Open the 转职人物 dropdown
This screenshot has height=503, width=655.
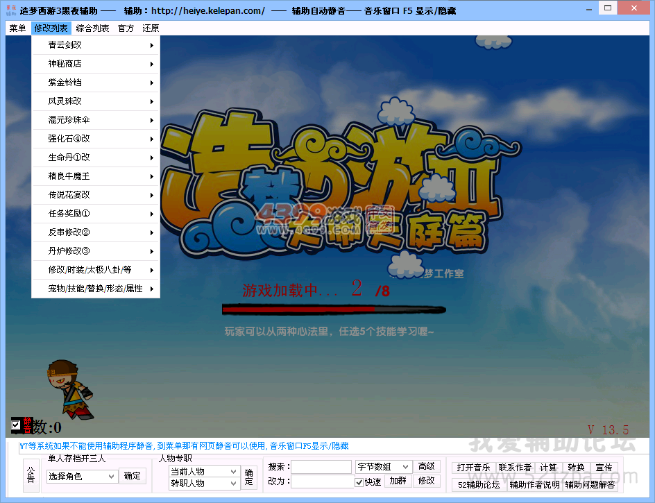(204, 484)
